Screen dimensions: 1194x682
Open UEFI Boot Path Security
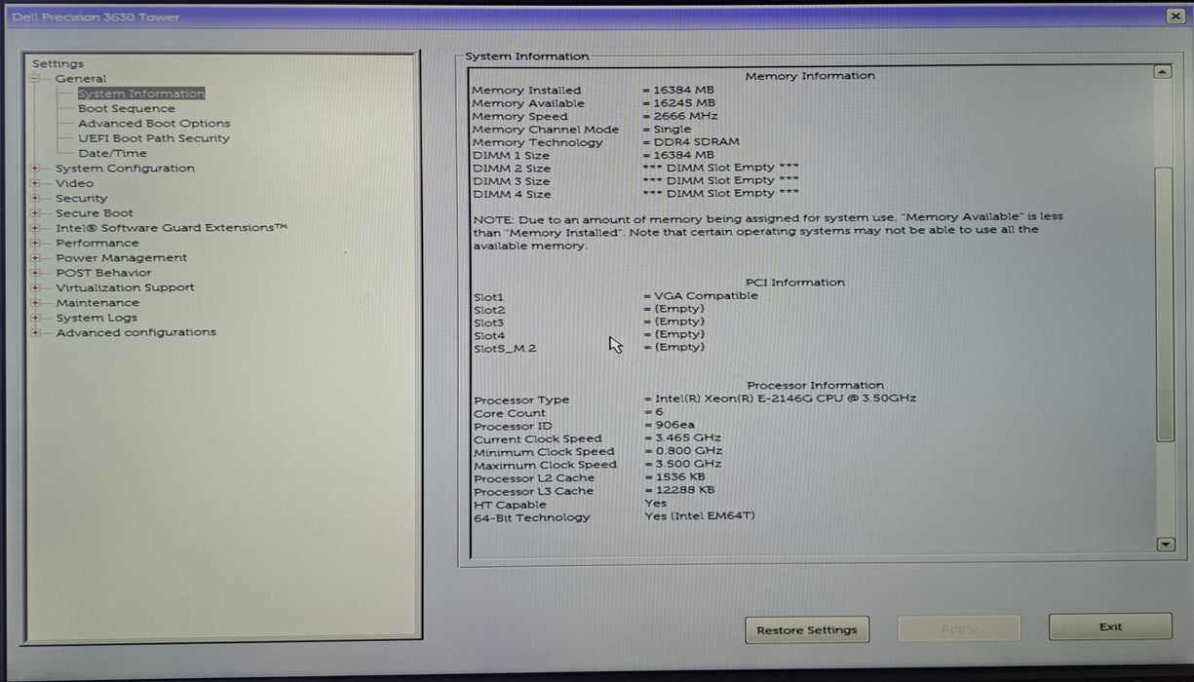(154, 138)
